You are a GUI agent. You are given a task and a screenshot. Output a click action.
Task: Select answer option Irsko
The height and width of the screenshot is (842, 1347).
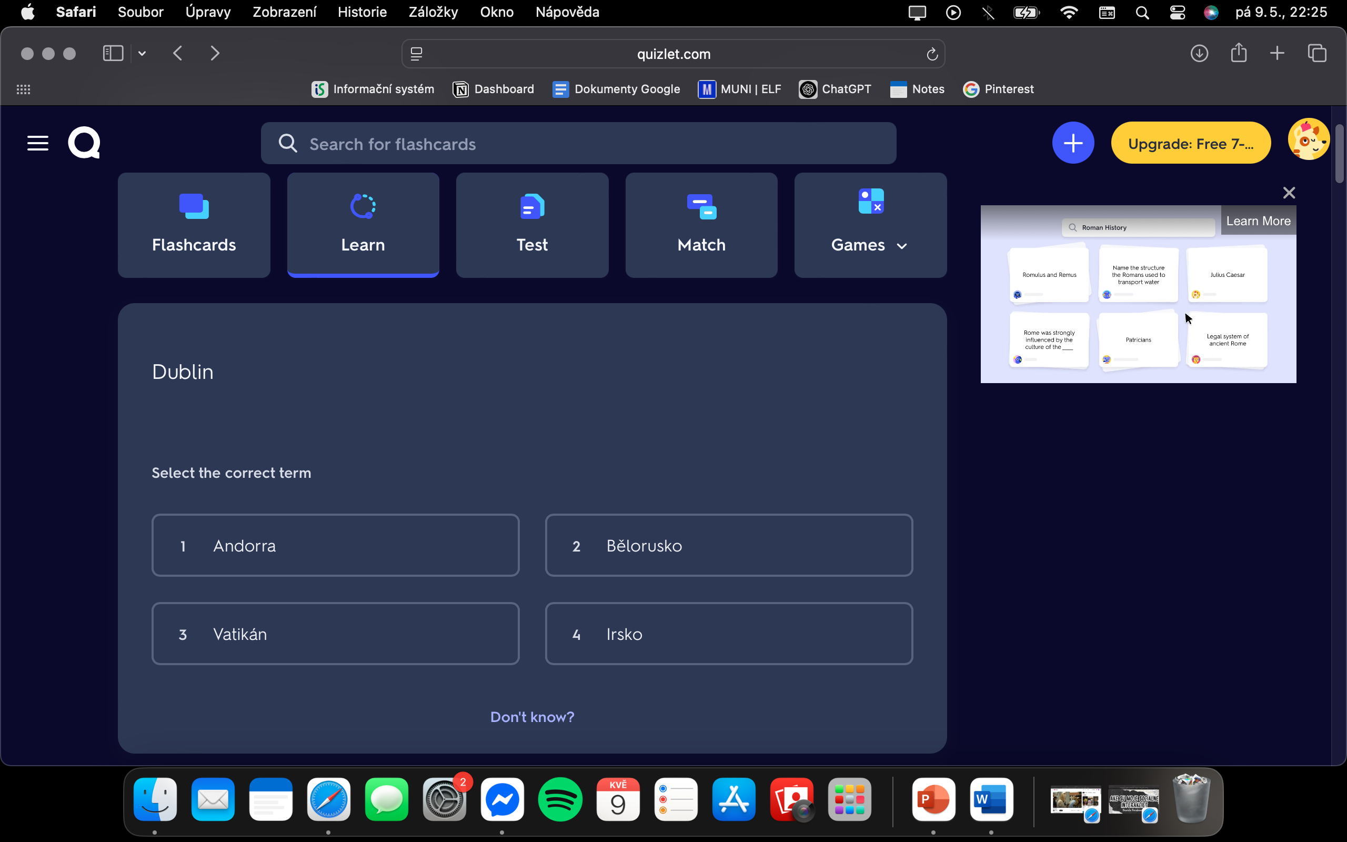click(x=728, y=633)
